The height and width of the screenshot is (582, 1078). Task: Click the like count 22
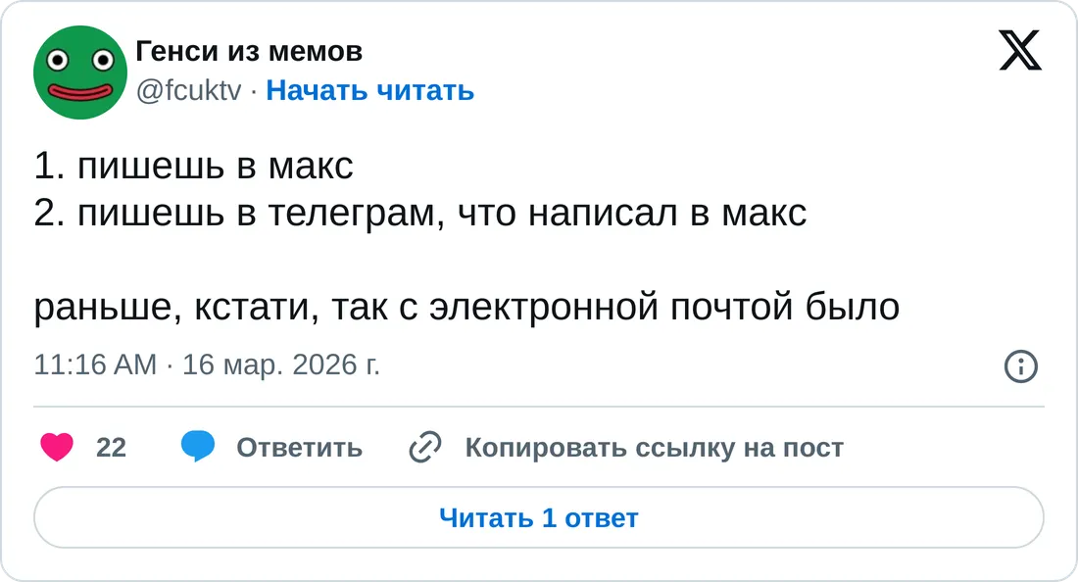tap(112, 448)
